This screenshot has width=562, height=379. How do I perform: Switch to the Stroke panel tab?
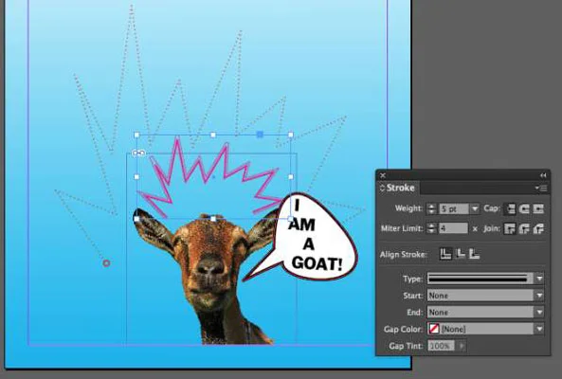pyautogui.click(x=397, y=188)
